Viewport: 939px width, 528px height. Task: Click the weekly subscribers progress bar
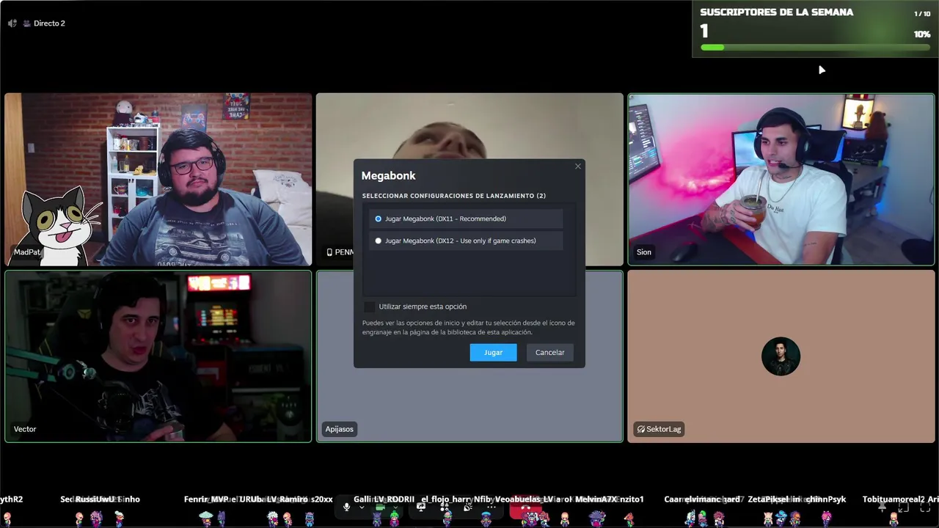click(815, 48)
